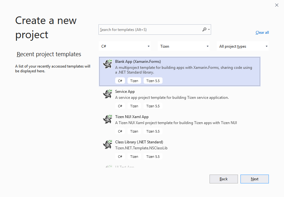The width and height of the screenshot is (284, 197).
Task: Click Tizen 5.5 tag on Blank App
Action: pyautogui.click(x=153, y=81)
